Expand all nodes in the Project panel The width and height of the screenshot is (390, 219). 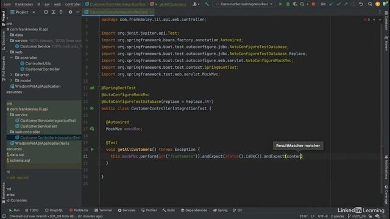click(54, 12)
